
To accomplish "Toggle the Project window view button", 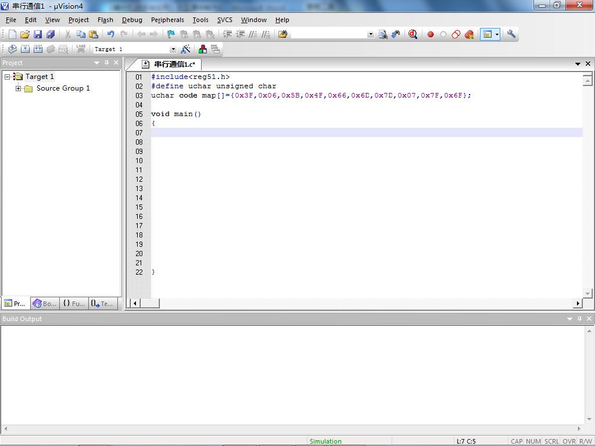I will pos(488,34).
